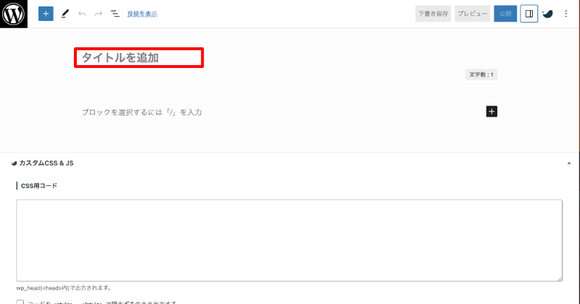Open the blue block inserter plus button

pos(46,14)
